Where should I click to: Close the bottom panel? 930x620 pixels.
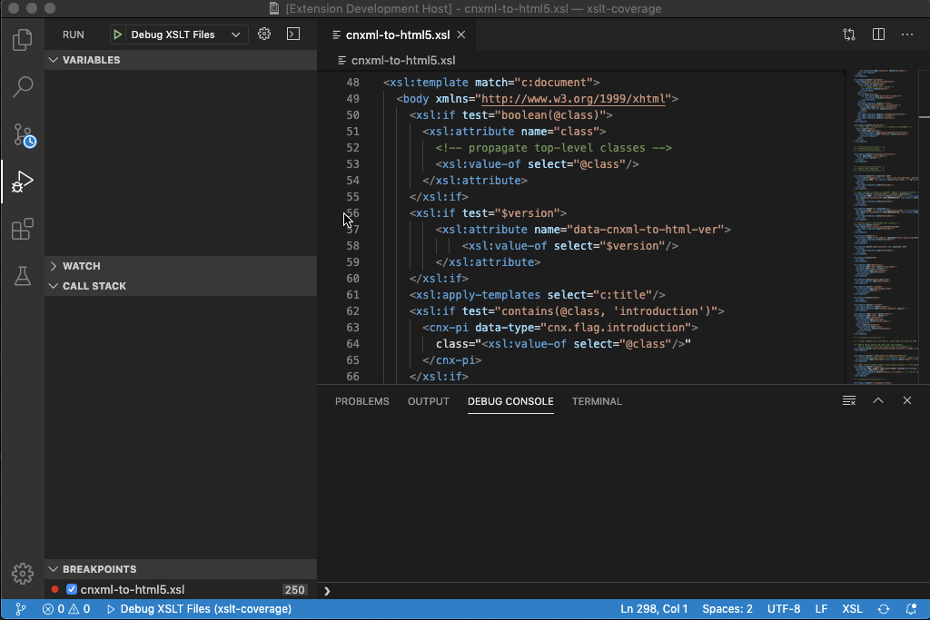907,400
